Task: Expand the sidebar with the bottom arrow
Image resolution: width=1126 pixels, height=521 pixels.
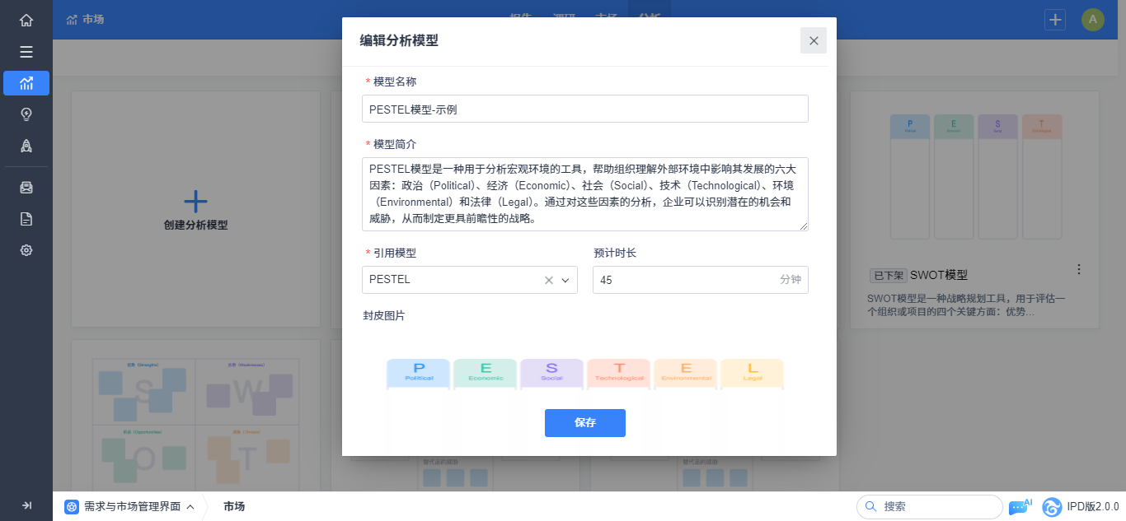Action: pos(26,505)
